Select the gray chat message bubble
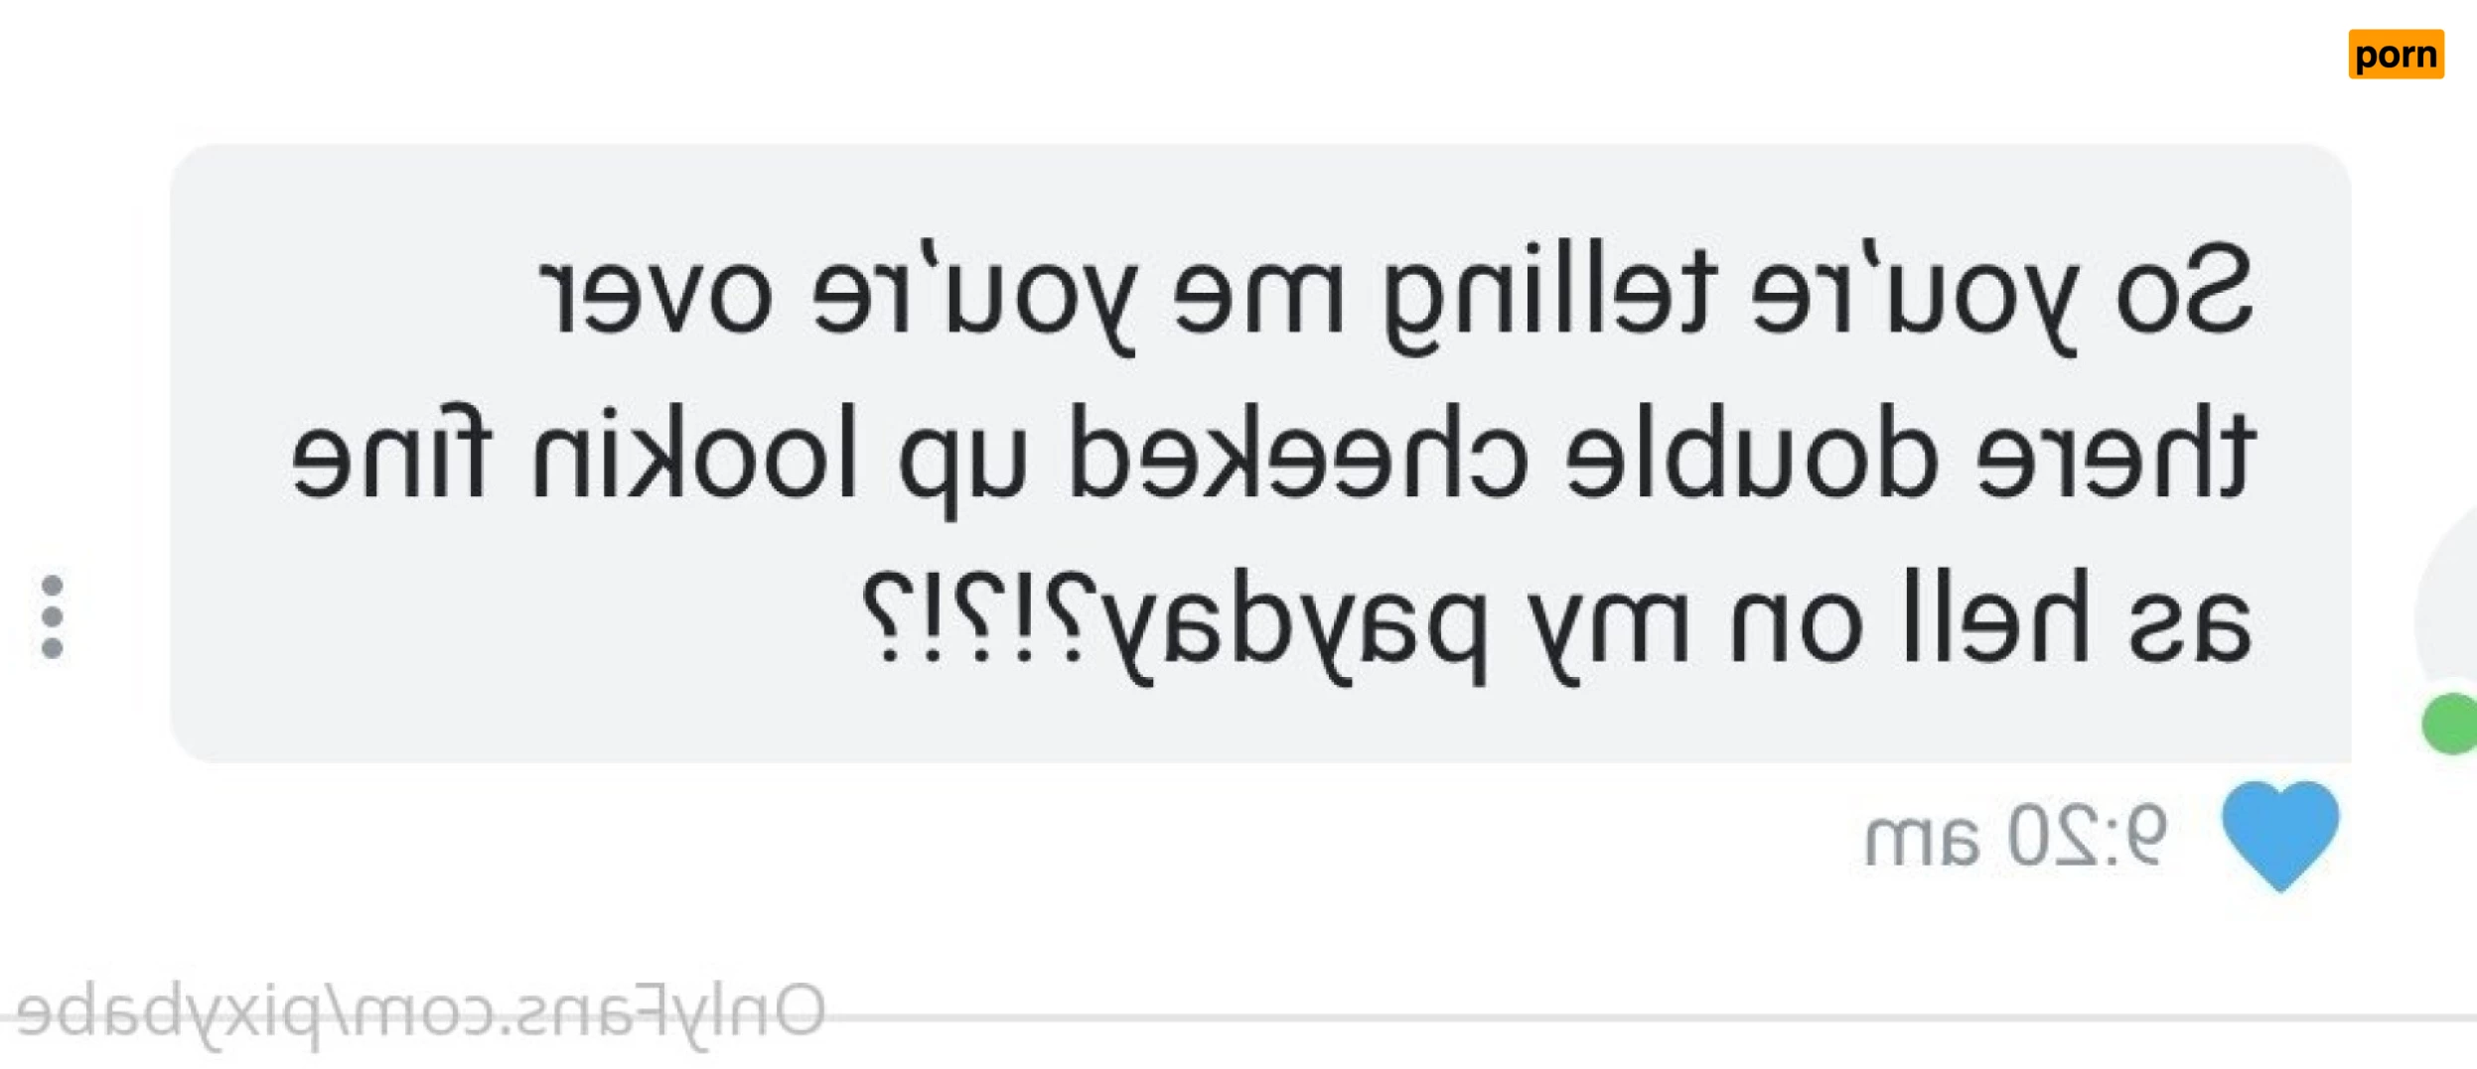Image resolution: width=2477 pixels, height=1069 pixels. pyautogui.click(x=1260, y=454)
